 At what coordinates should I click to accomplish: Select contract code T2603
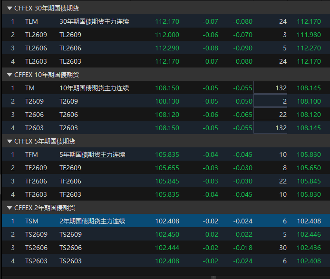coord(34,128)
